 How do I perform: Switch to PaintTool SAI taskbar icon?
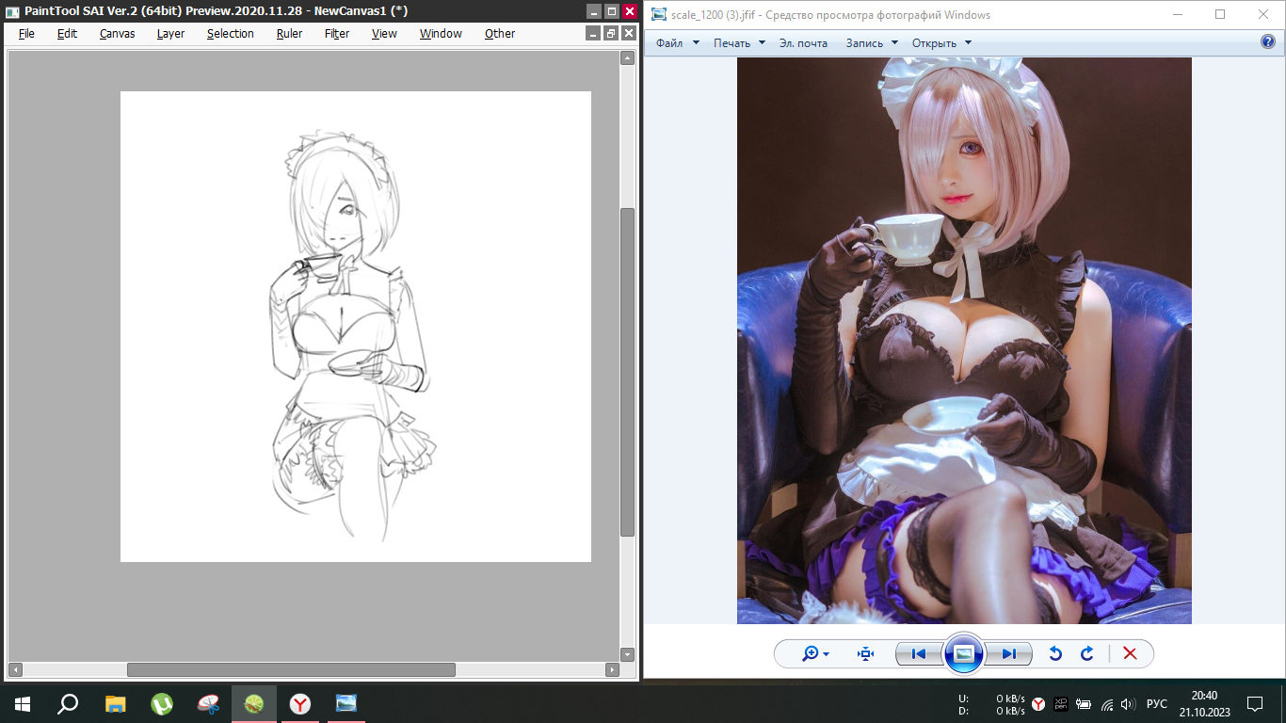point(254,703)
